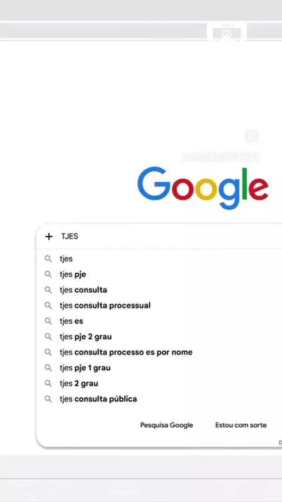The height and width of the screenshot is (502, 282).
Task: Click magnifier icon beside 'tjes consulta pública'
Action: point(48,399)
